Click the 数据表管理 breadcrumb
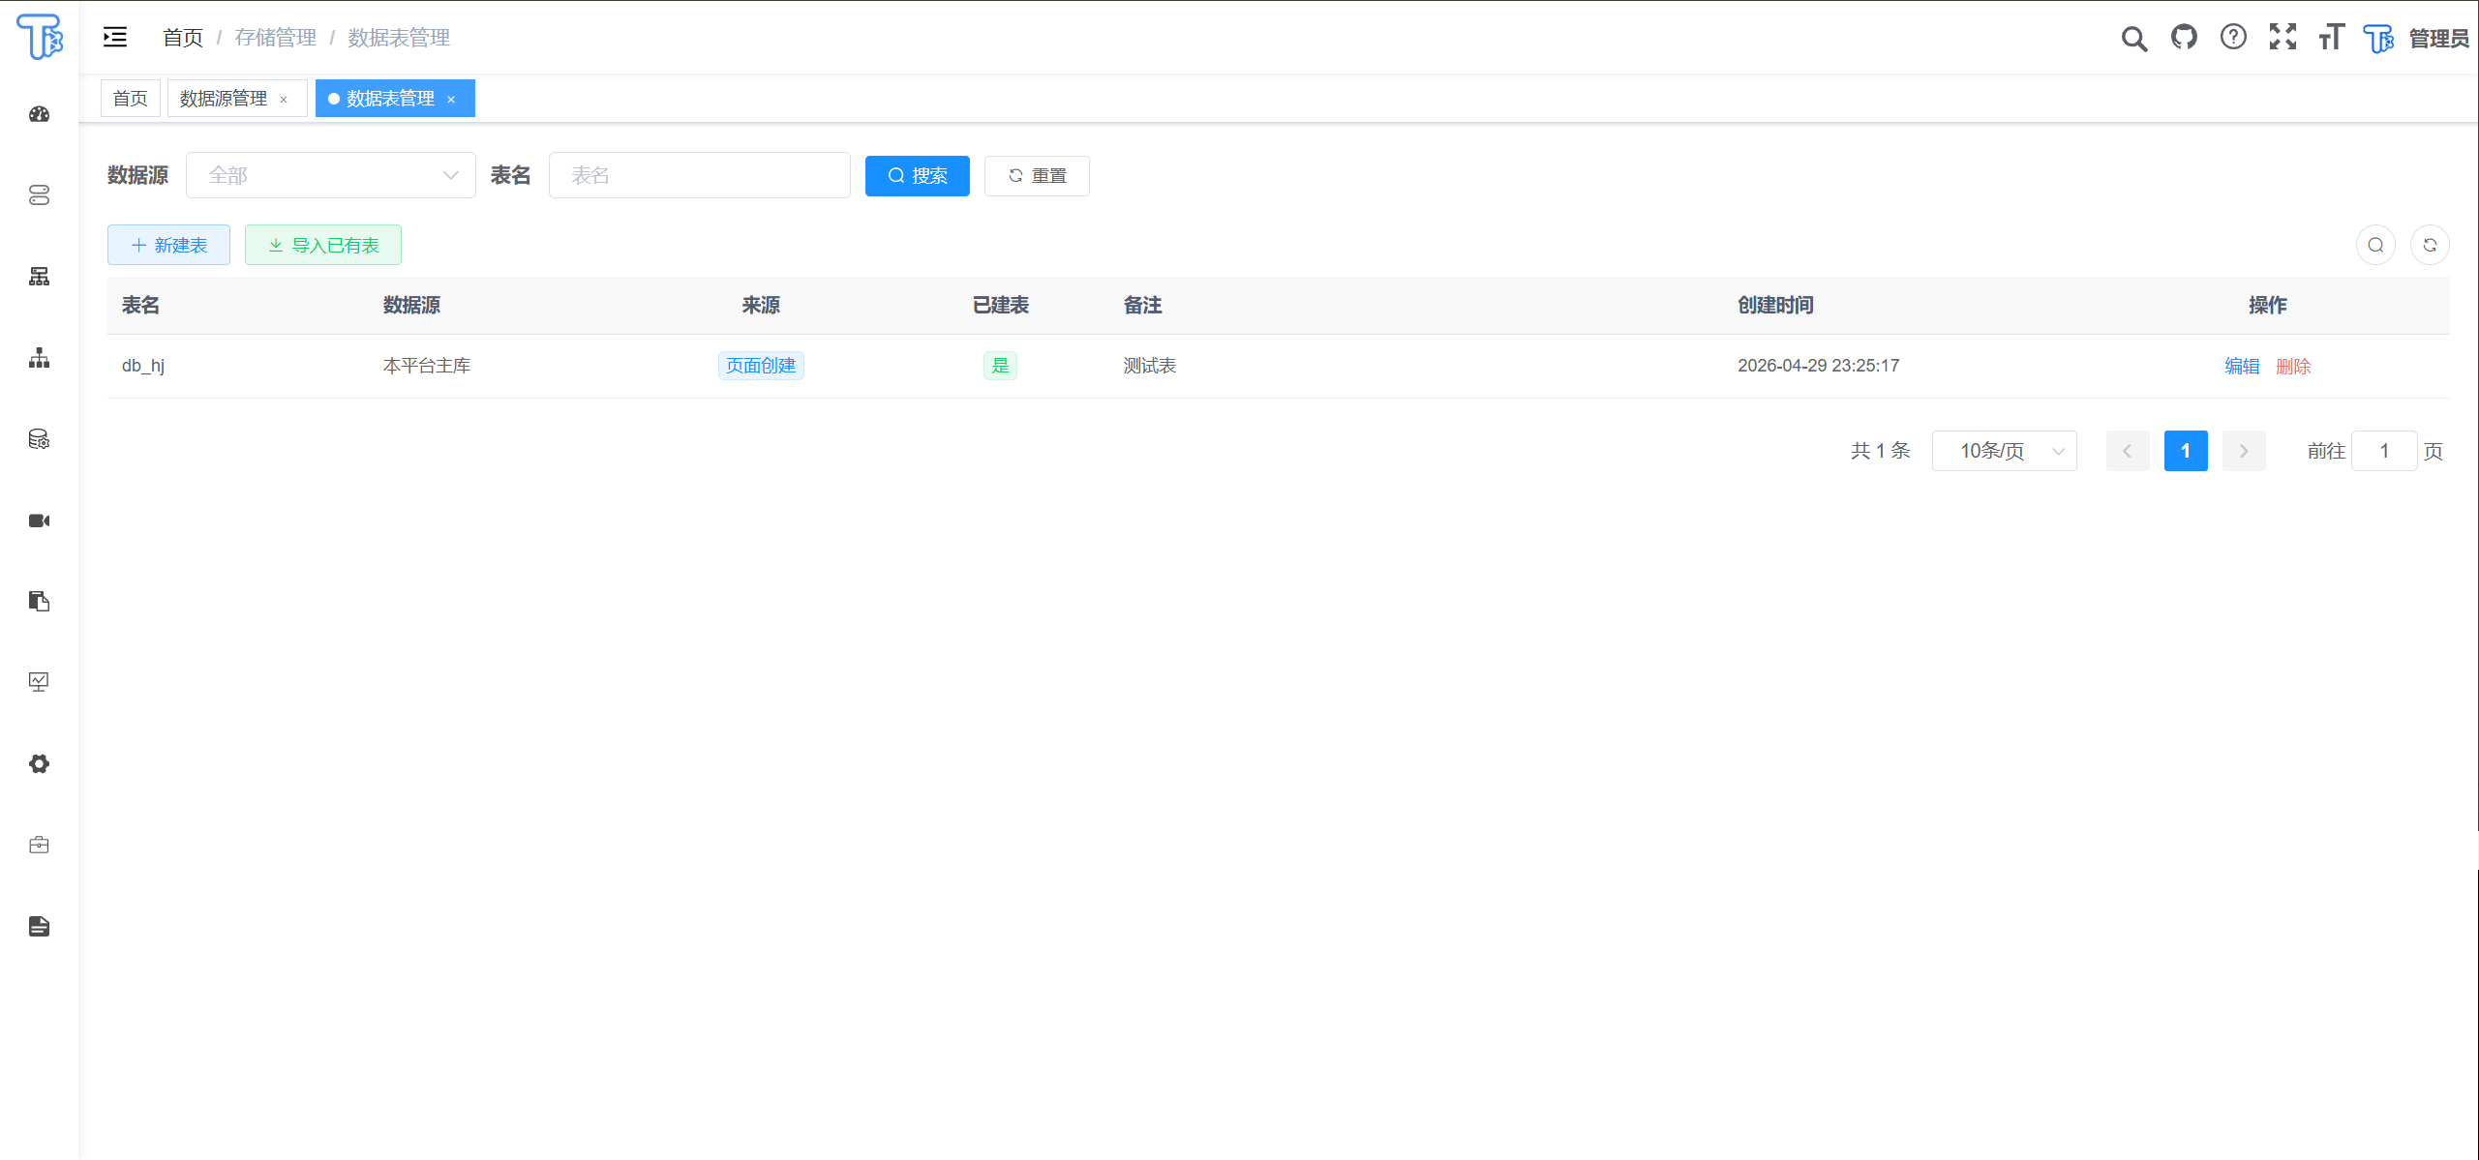This screenshot has height=1160, width=2479. 399,38
